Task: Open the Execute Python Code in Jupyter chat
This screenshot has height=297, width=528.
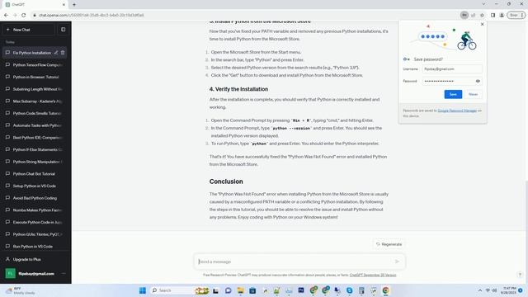Action: [35, 222]
